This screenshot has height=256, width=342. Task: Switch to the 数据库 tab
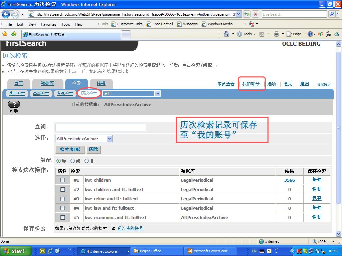point(47,83)
